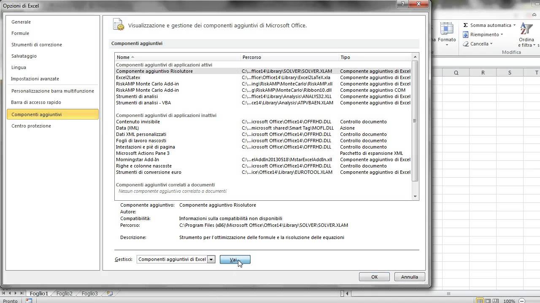
Task: Open the Lingua options category
Action: pos(53,67)
